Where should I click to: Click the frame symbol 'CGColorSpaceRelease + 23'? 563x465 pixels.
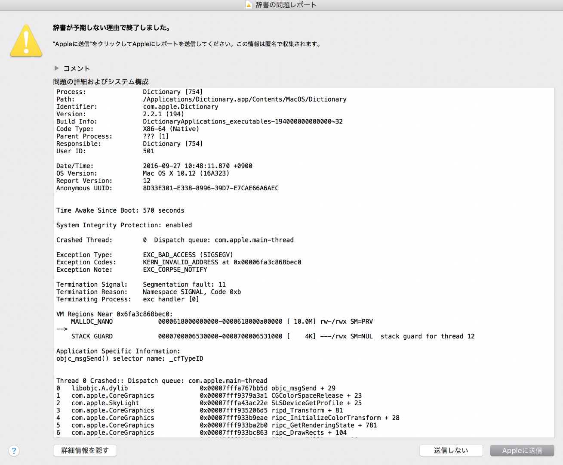click(317, 396)
